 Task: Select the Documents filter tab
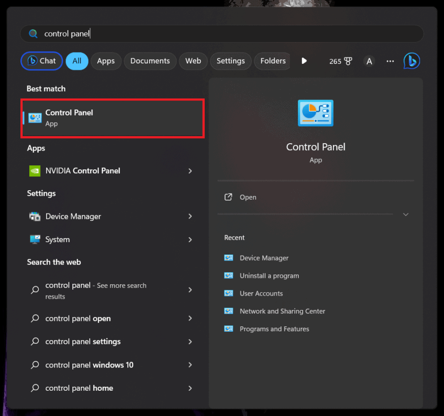point(150,61)
